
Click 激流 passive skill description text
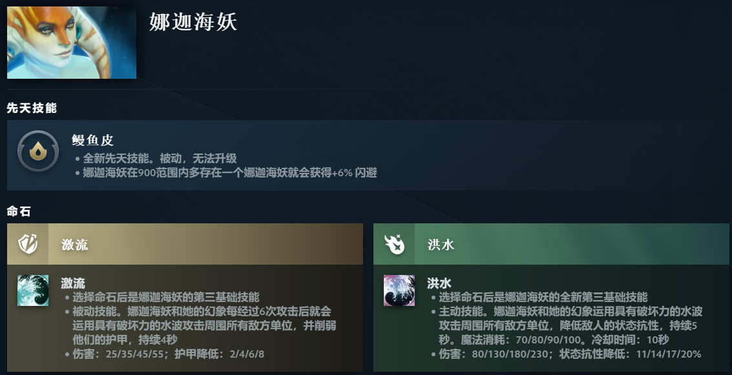coord(204,325)
